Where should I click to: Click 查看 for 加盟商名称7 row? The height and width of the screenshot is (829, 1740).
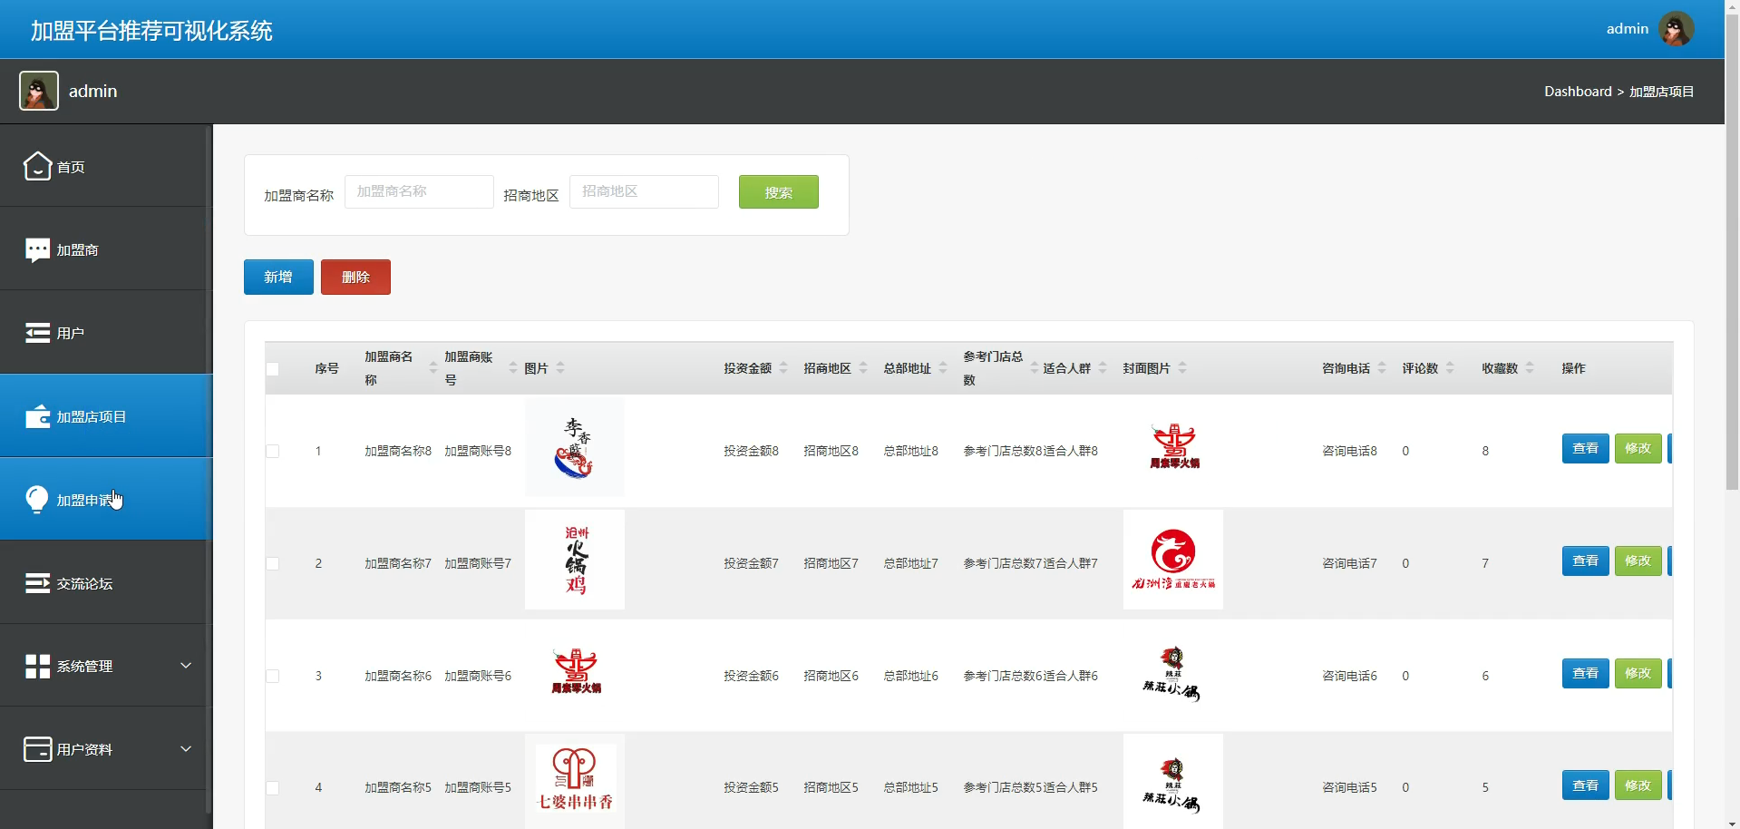click(1585, 561)
